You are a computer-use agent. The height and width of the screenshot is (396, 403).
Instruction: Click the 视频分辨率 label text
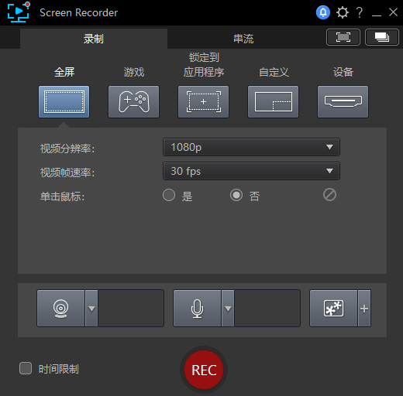click(x=67, y=148)
